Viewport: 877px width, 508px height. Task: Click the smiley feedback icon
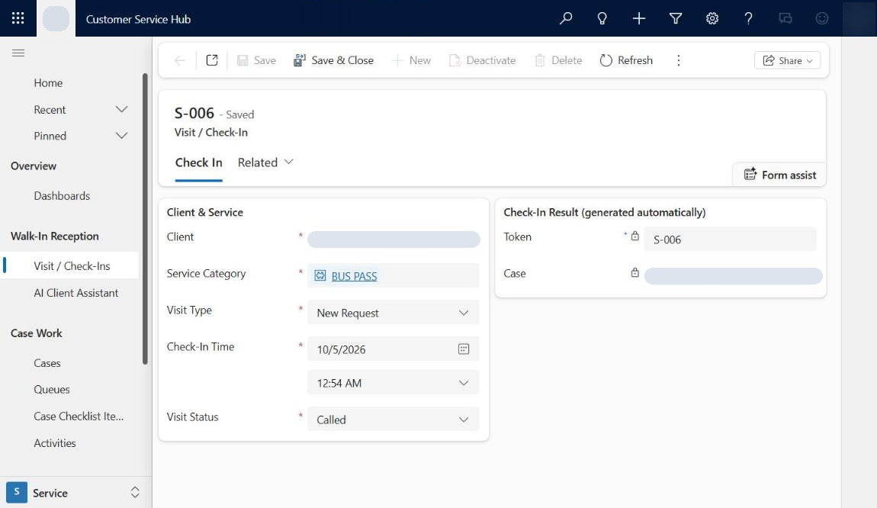[821, 18]
